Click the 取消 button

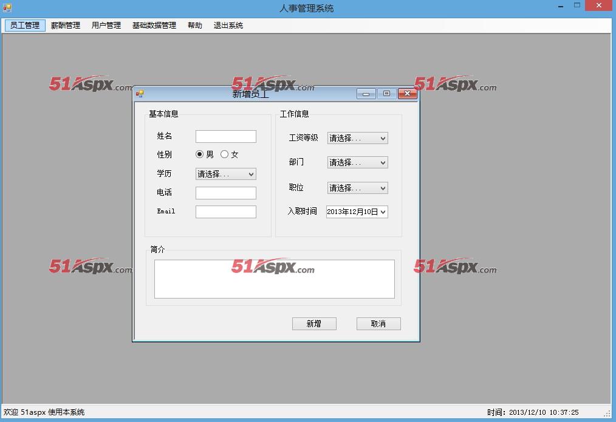click(x=378, y=323)
